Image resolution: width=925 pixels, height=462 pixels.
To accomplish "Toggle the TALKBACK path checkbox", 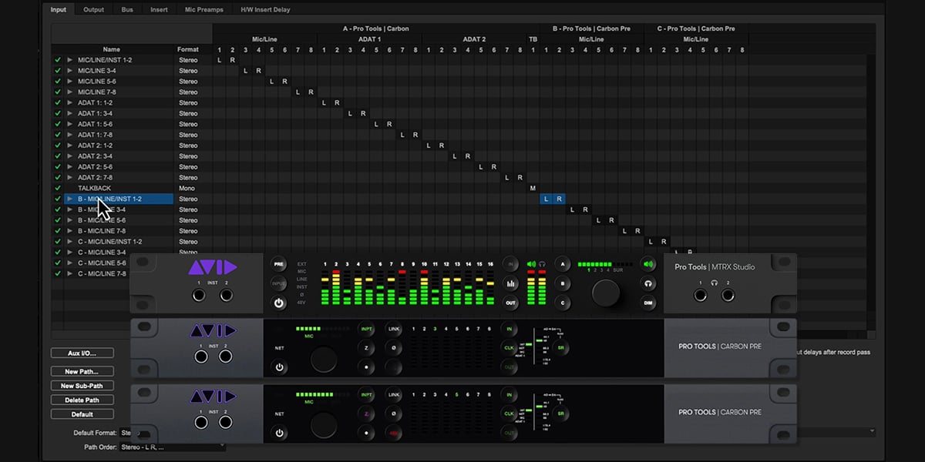I will point(57,188).
